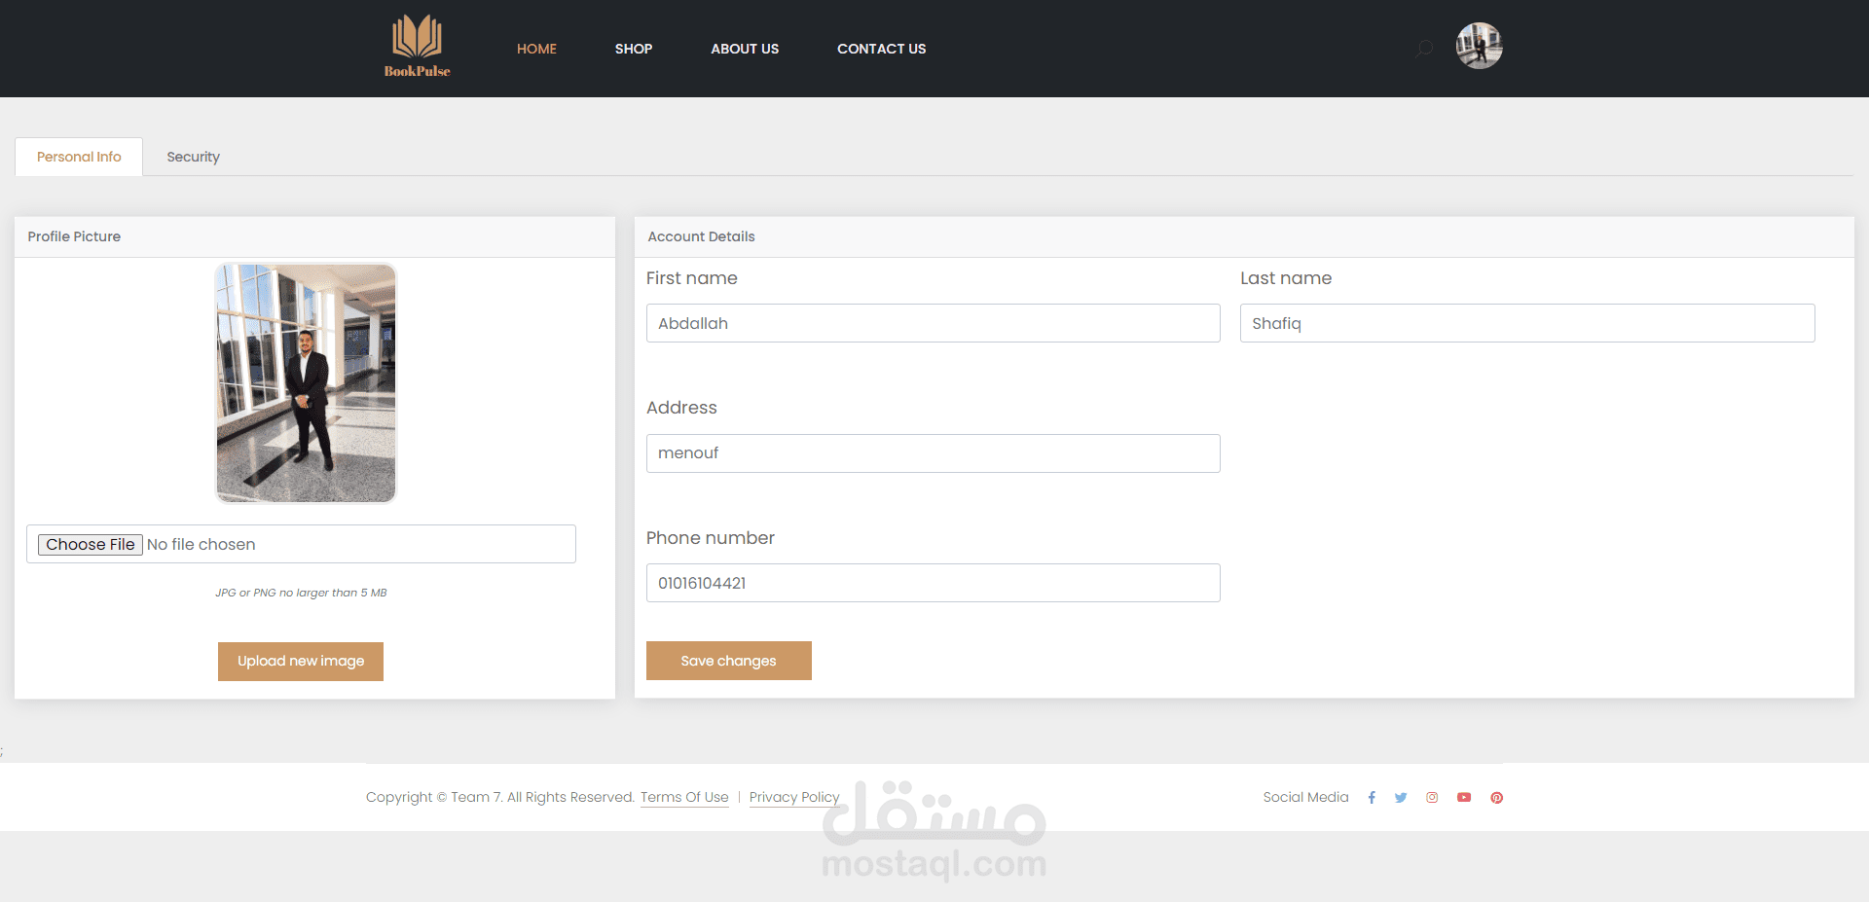Click 'JPG or PNG no larger than 5 MB' note
Screen dimensions: 1869x902
click(301, 593)
